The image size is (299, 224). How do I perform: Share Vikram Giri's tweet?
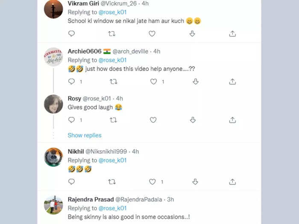(232, 34)
